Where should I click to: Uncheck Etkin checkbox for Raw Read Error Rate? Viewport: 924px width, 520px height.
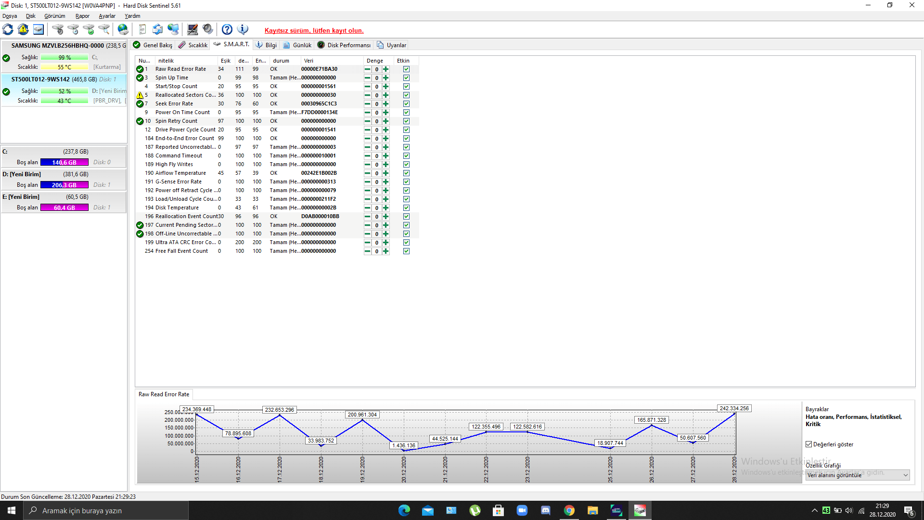tap(406, 69)
